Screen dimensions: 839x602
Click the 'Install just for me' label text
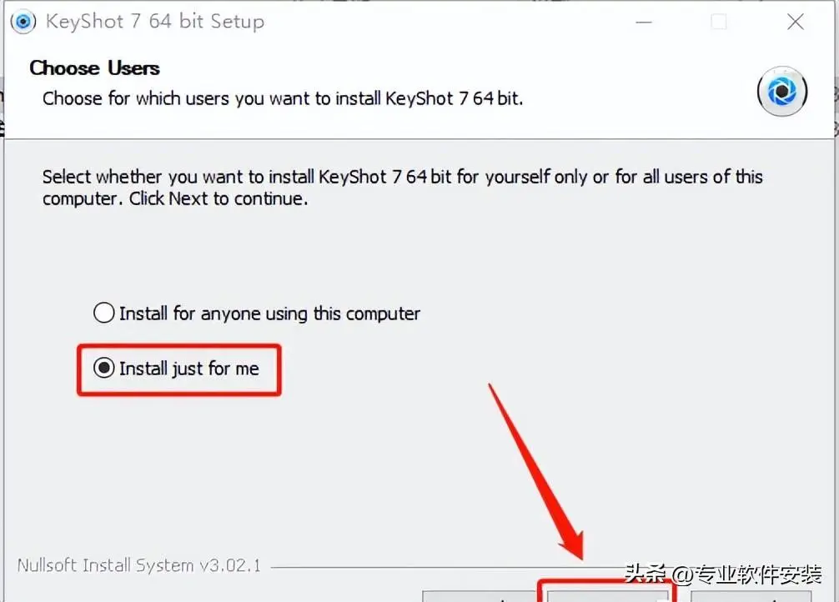click(188, 369)
